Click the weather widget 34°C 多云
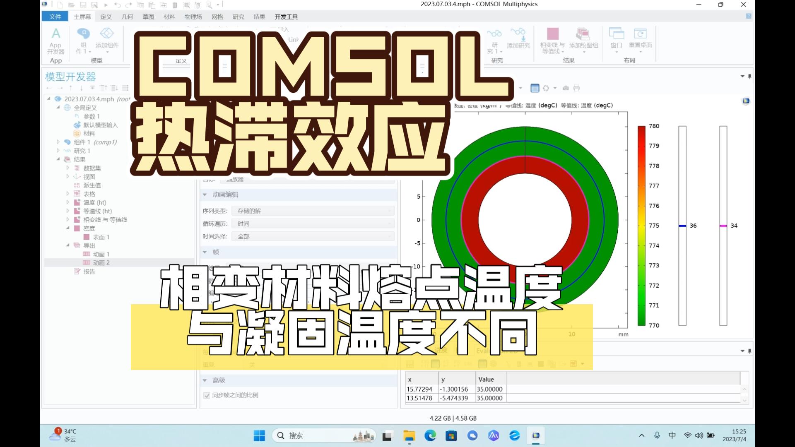Screen dimensions: 795x447 (x=63, y=435)
